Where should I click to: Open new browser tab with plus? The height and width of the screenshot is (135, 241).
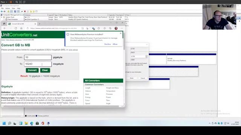pyautogui.click(x=40, y=24)
